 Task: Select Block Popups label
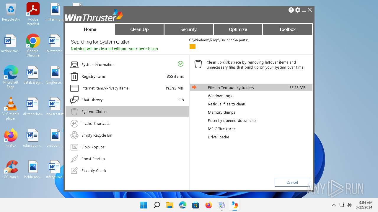93,147
